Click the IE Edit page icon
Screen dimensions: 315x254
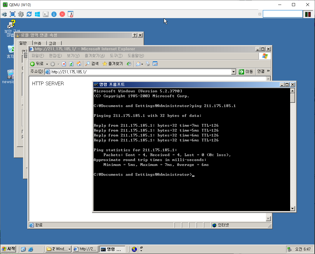[x=155, y=64]
